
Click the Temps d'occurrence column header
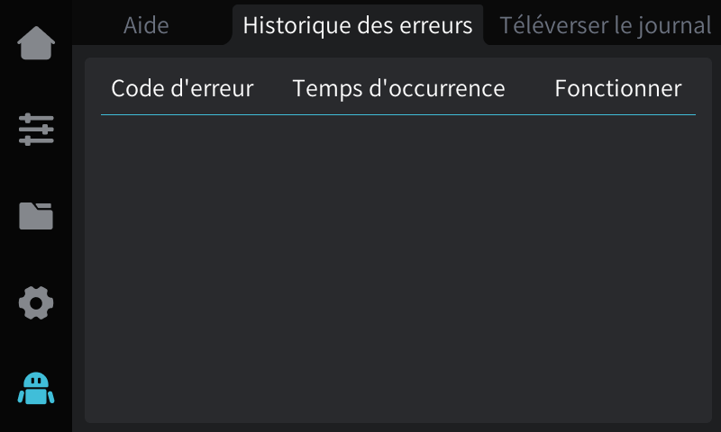tap(398, 88)
